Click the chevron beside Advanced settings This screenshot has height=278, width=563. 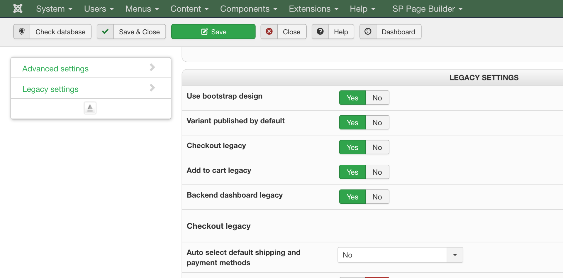pos(152,68)
